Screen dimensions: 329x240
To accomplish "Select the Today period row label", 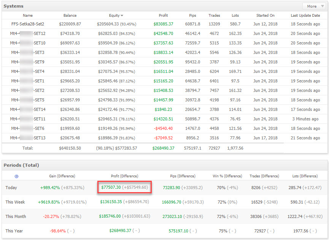I will coord(11,188).
